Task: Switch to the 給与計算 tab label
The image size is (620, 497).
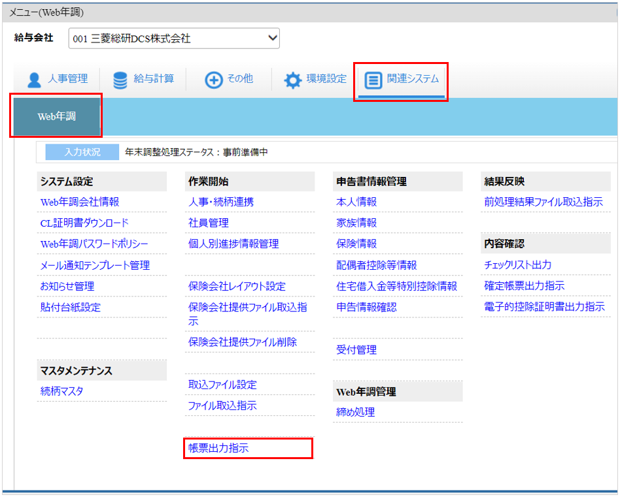Action: 154,78
